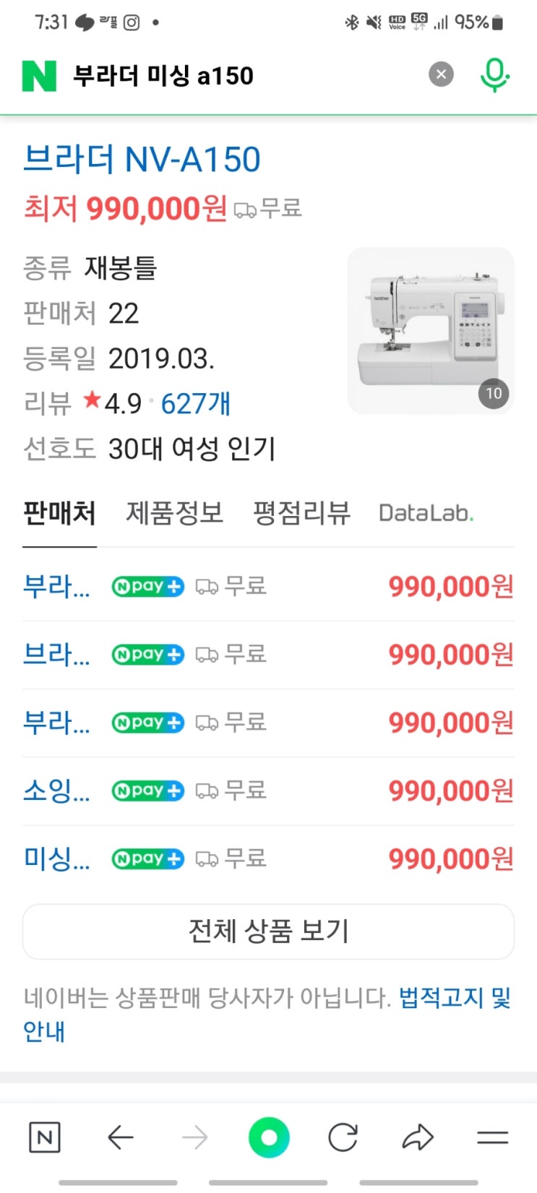Open the 브라더 NV-A150 product title link
Screen dimensions: 537x1193
(142, 159)
